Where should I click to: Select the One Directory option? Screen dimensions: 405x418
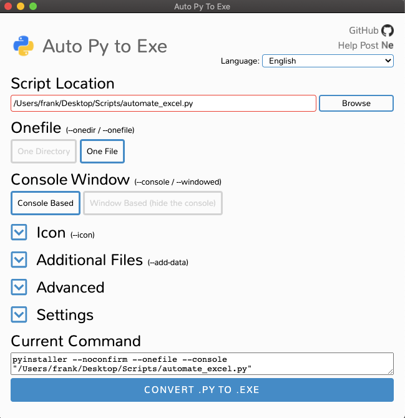[44, 151]
